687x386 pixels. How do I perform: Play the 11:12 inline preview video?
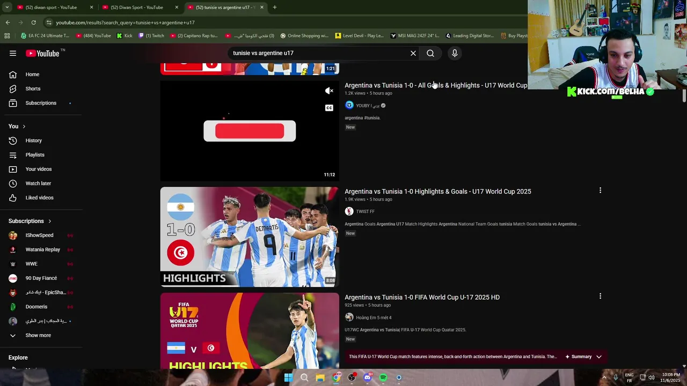point(250,131)
